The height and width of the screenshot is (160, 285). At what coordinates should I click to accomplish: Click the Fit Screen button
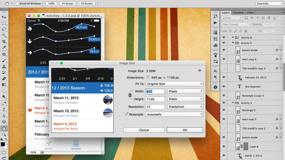click(x=68, y=4)
